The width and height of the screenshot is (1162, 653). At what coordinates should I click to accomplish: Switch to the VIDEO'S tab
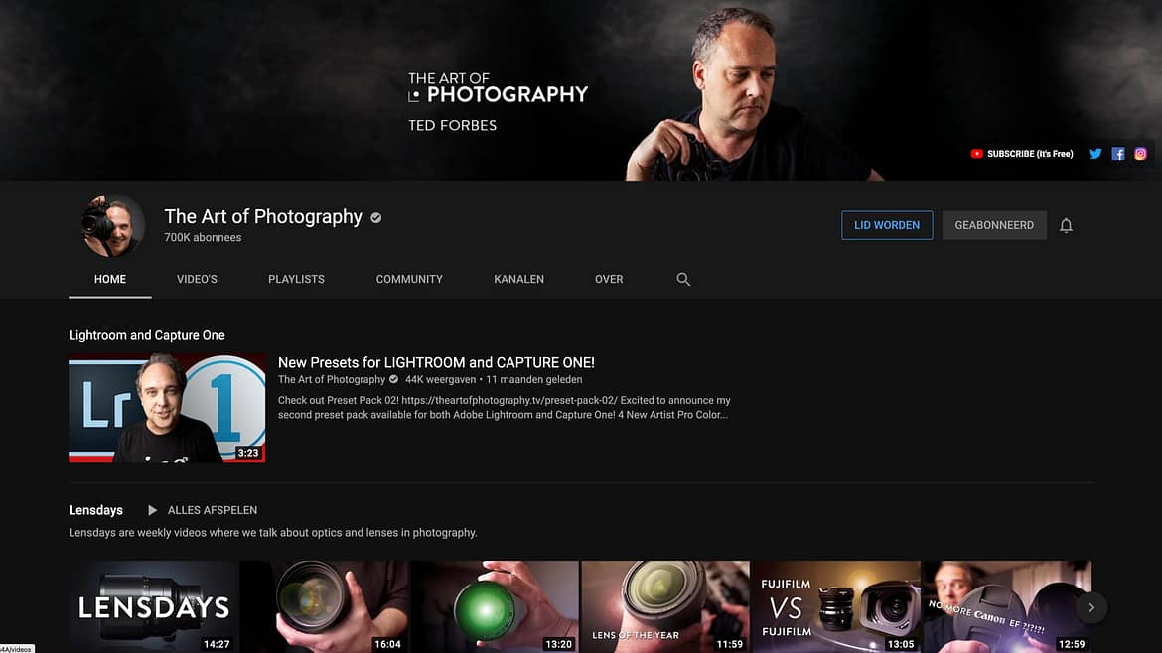pos(197,279)
